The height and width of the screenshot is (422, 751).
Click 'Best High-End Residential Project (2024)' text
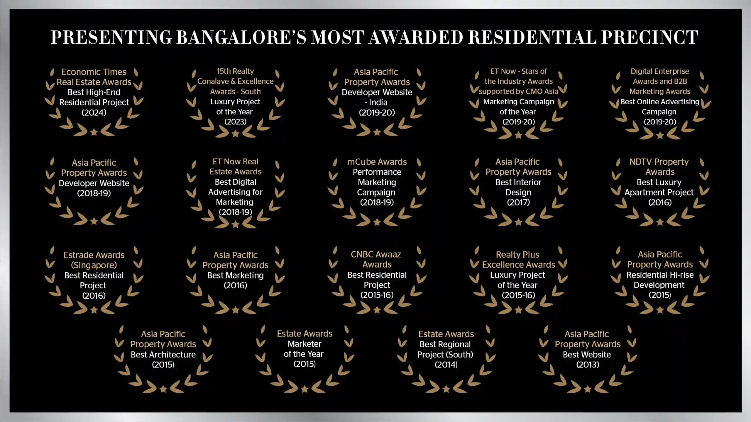tap(94, 102)
